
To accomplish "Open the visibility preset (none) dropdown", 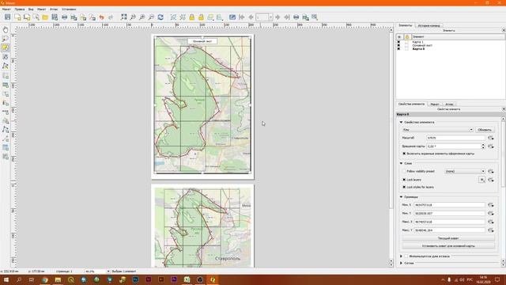I will [x=465, y=171].
